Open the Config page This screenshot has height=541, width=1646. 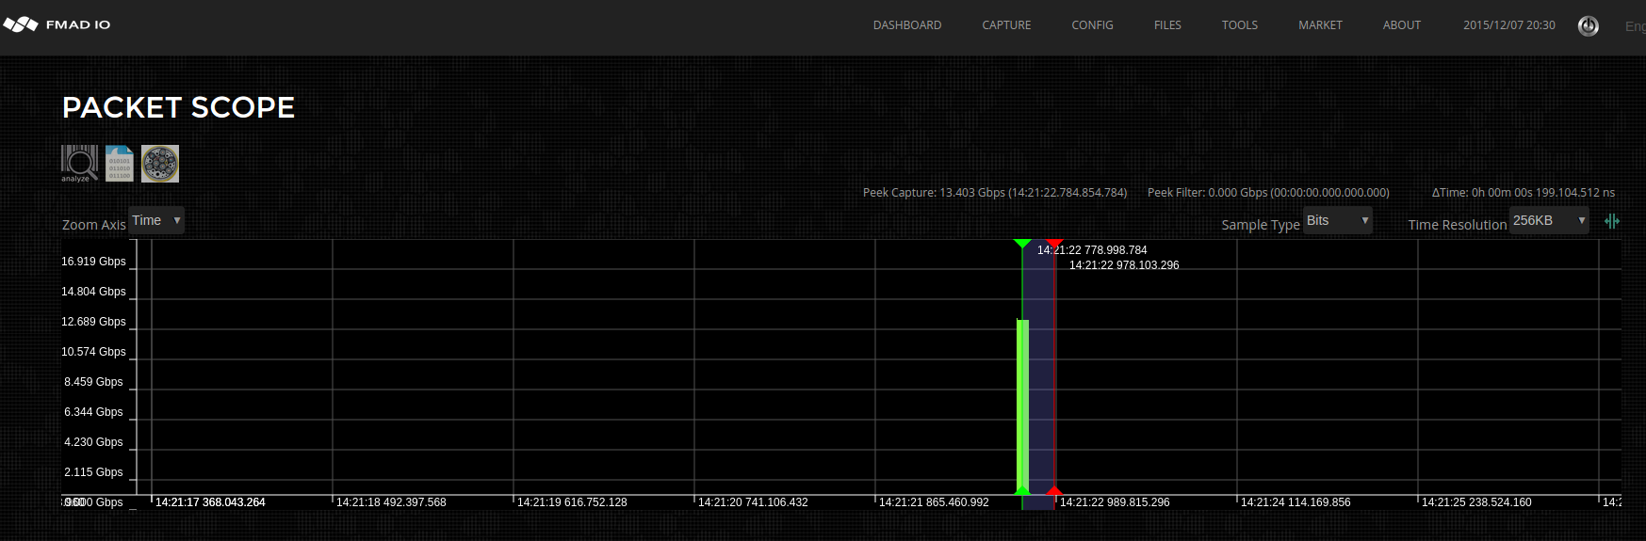coord(1092,25)
